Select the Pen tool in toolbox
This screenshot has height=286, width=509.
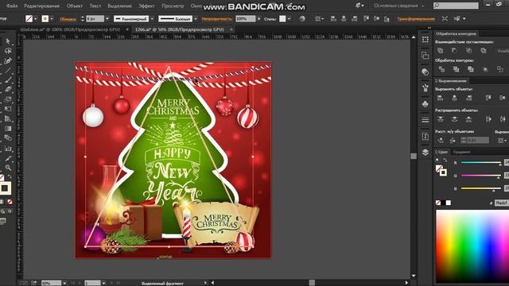(8, 60)
